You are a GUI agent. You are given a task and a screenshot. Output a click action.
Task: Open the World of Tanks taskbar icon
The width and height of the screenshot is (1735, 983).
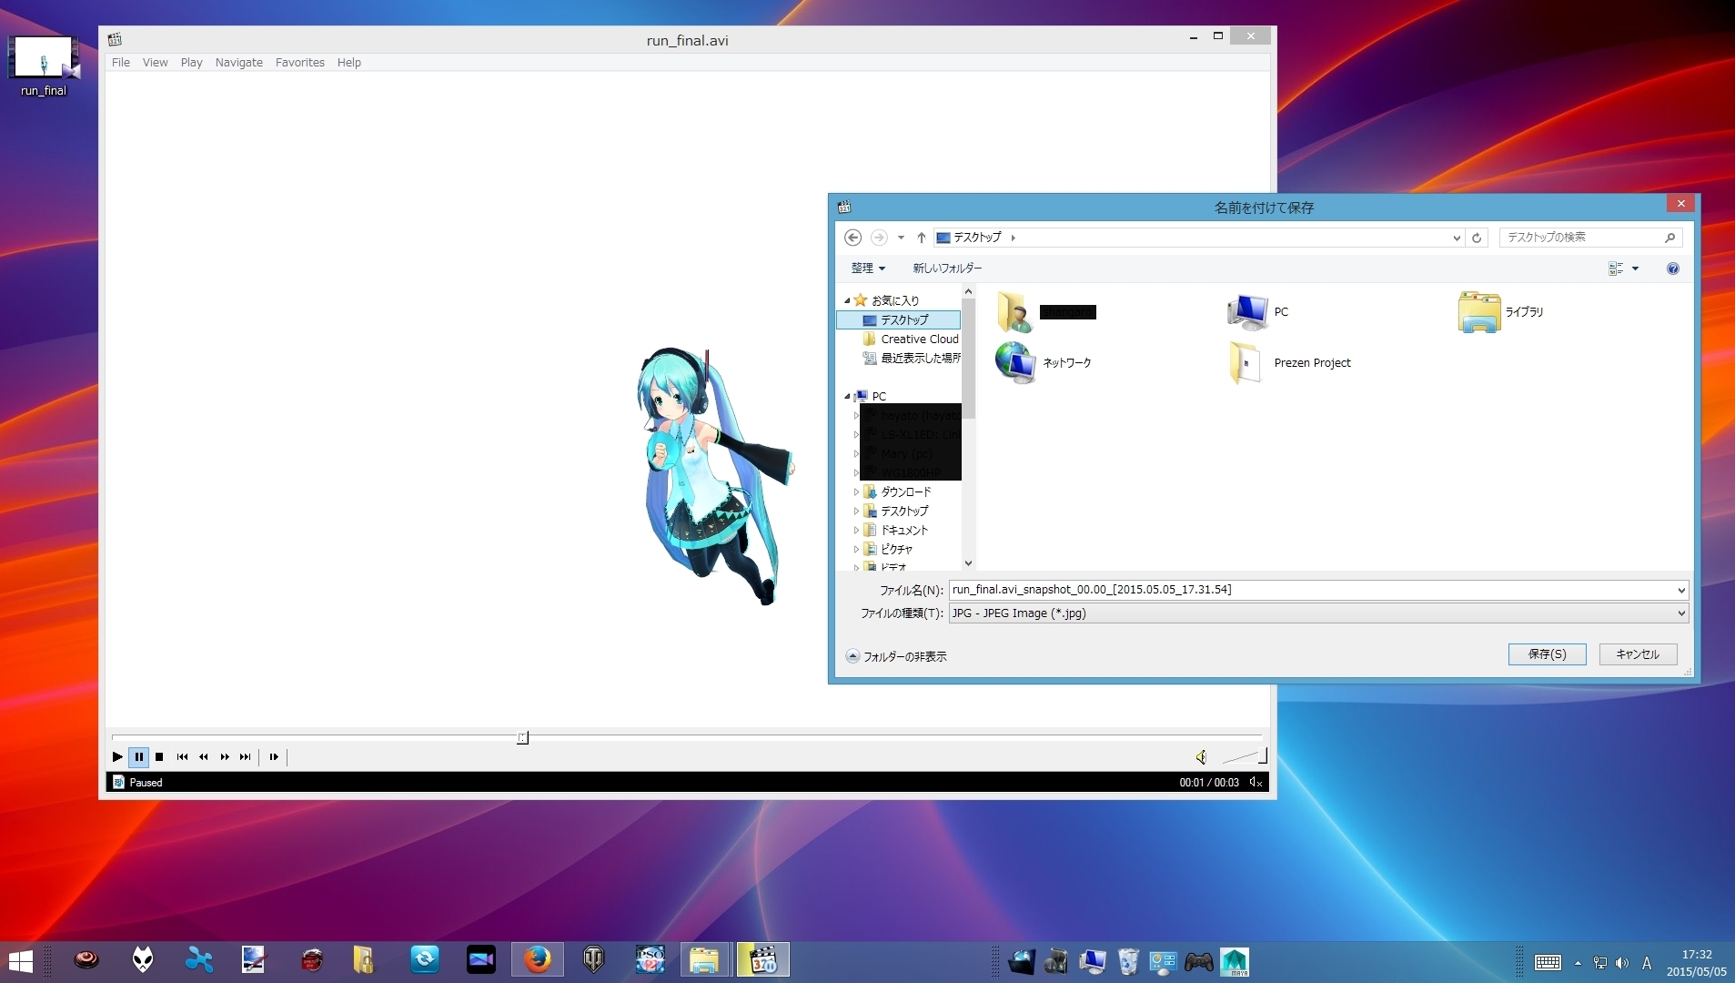593,960
